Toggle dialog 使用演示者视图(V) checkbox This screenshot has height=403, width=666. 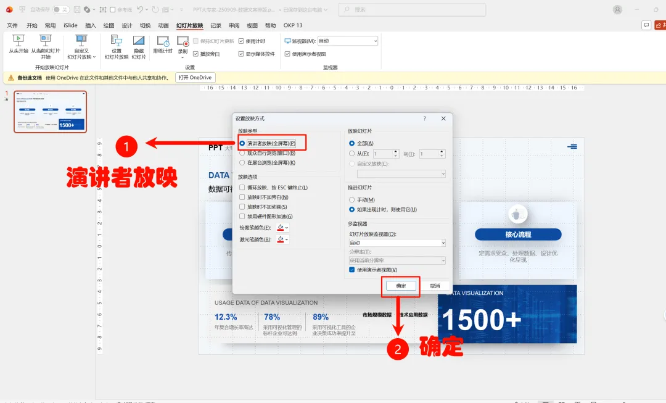pyautogui.click(x=351, y=270)
